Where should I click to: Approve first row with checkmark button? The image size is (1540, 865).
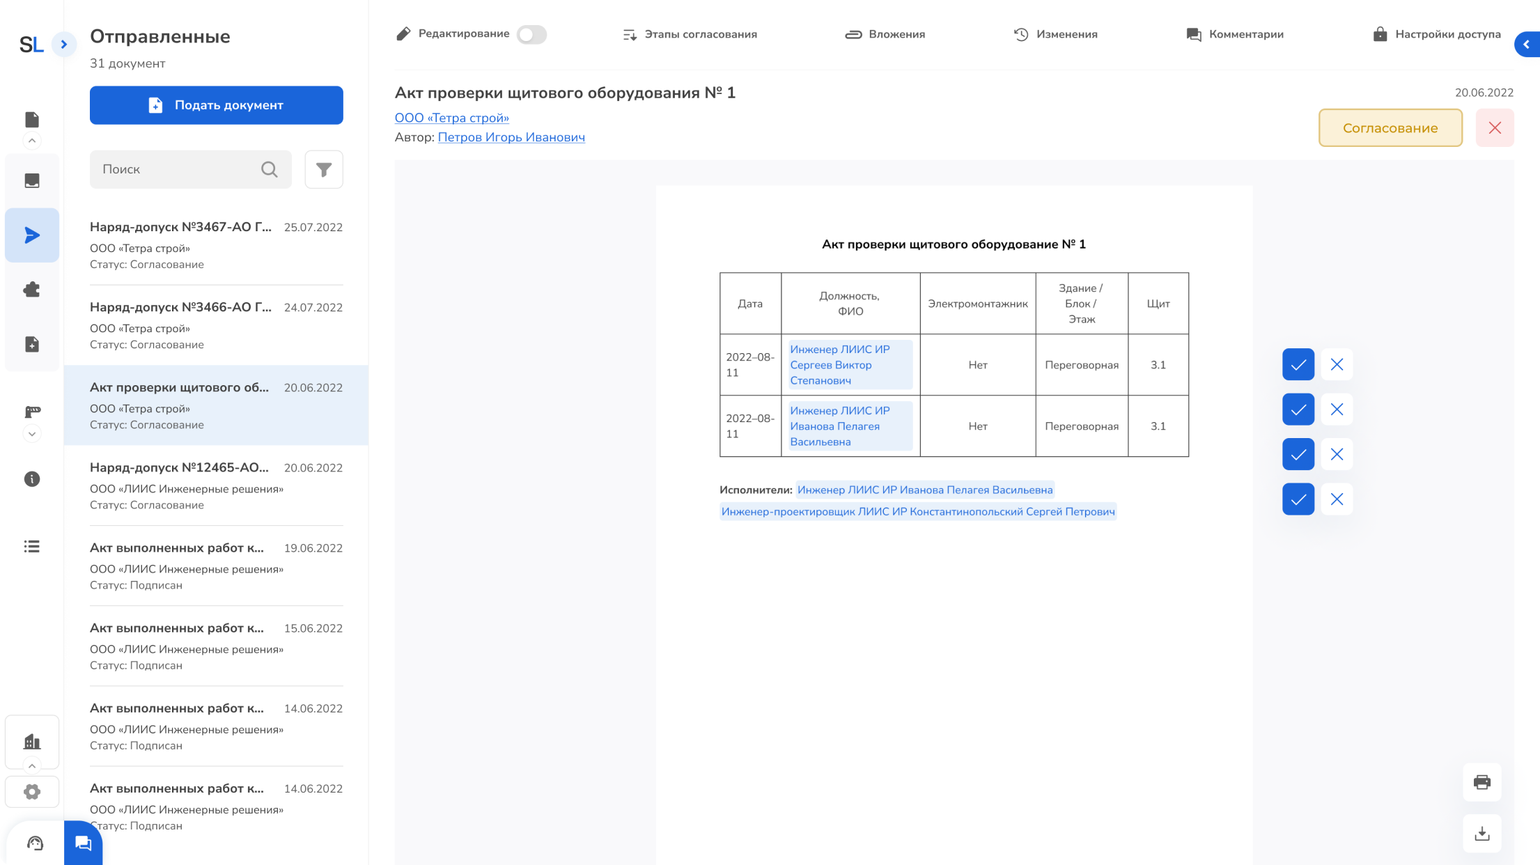(1298, 364)
